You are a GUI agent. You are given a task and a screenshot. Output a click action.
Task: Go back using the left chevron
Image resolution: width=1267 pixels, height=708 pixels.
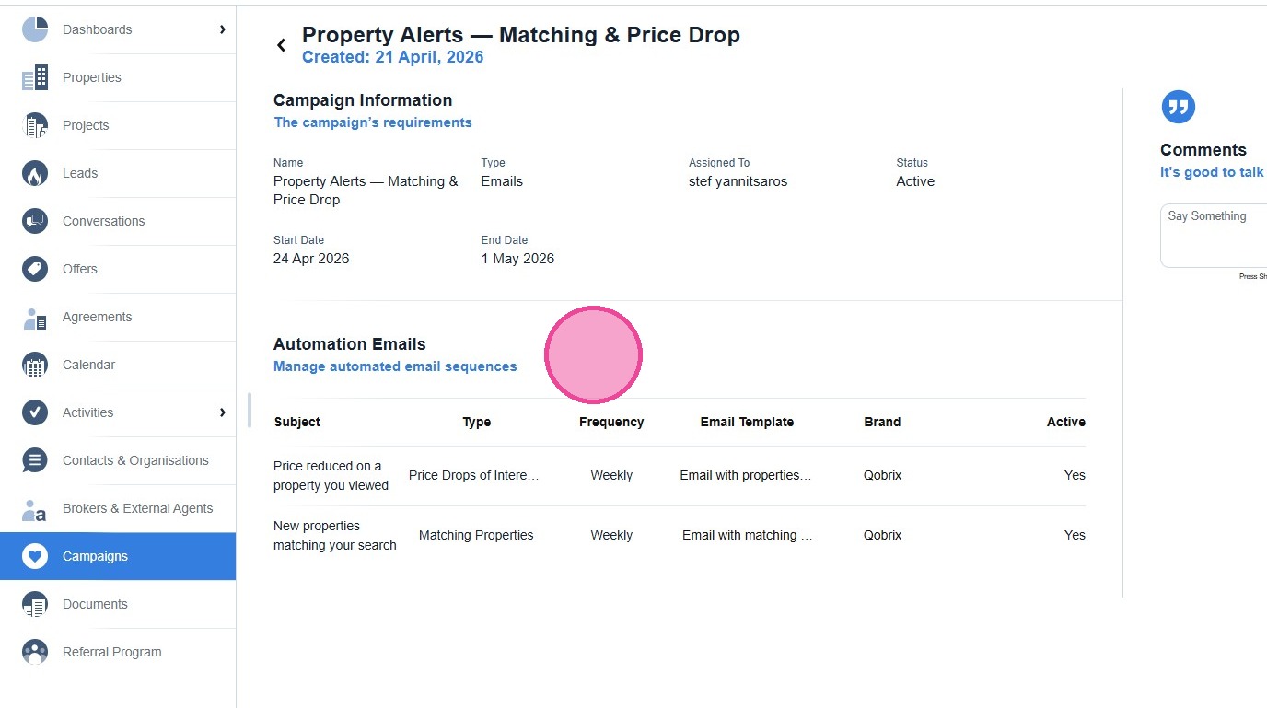pyautogui.click(x=282, y=45)
